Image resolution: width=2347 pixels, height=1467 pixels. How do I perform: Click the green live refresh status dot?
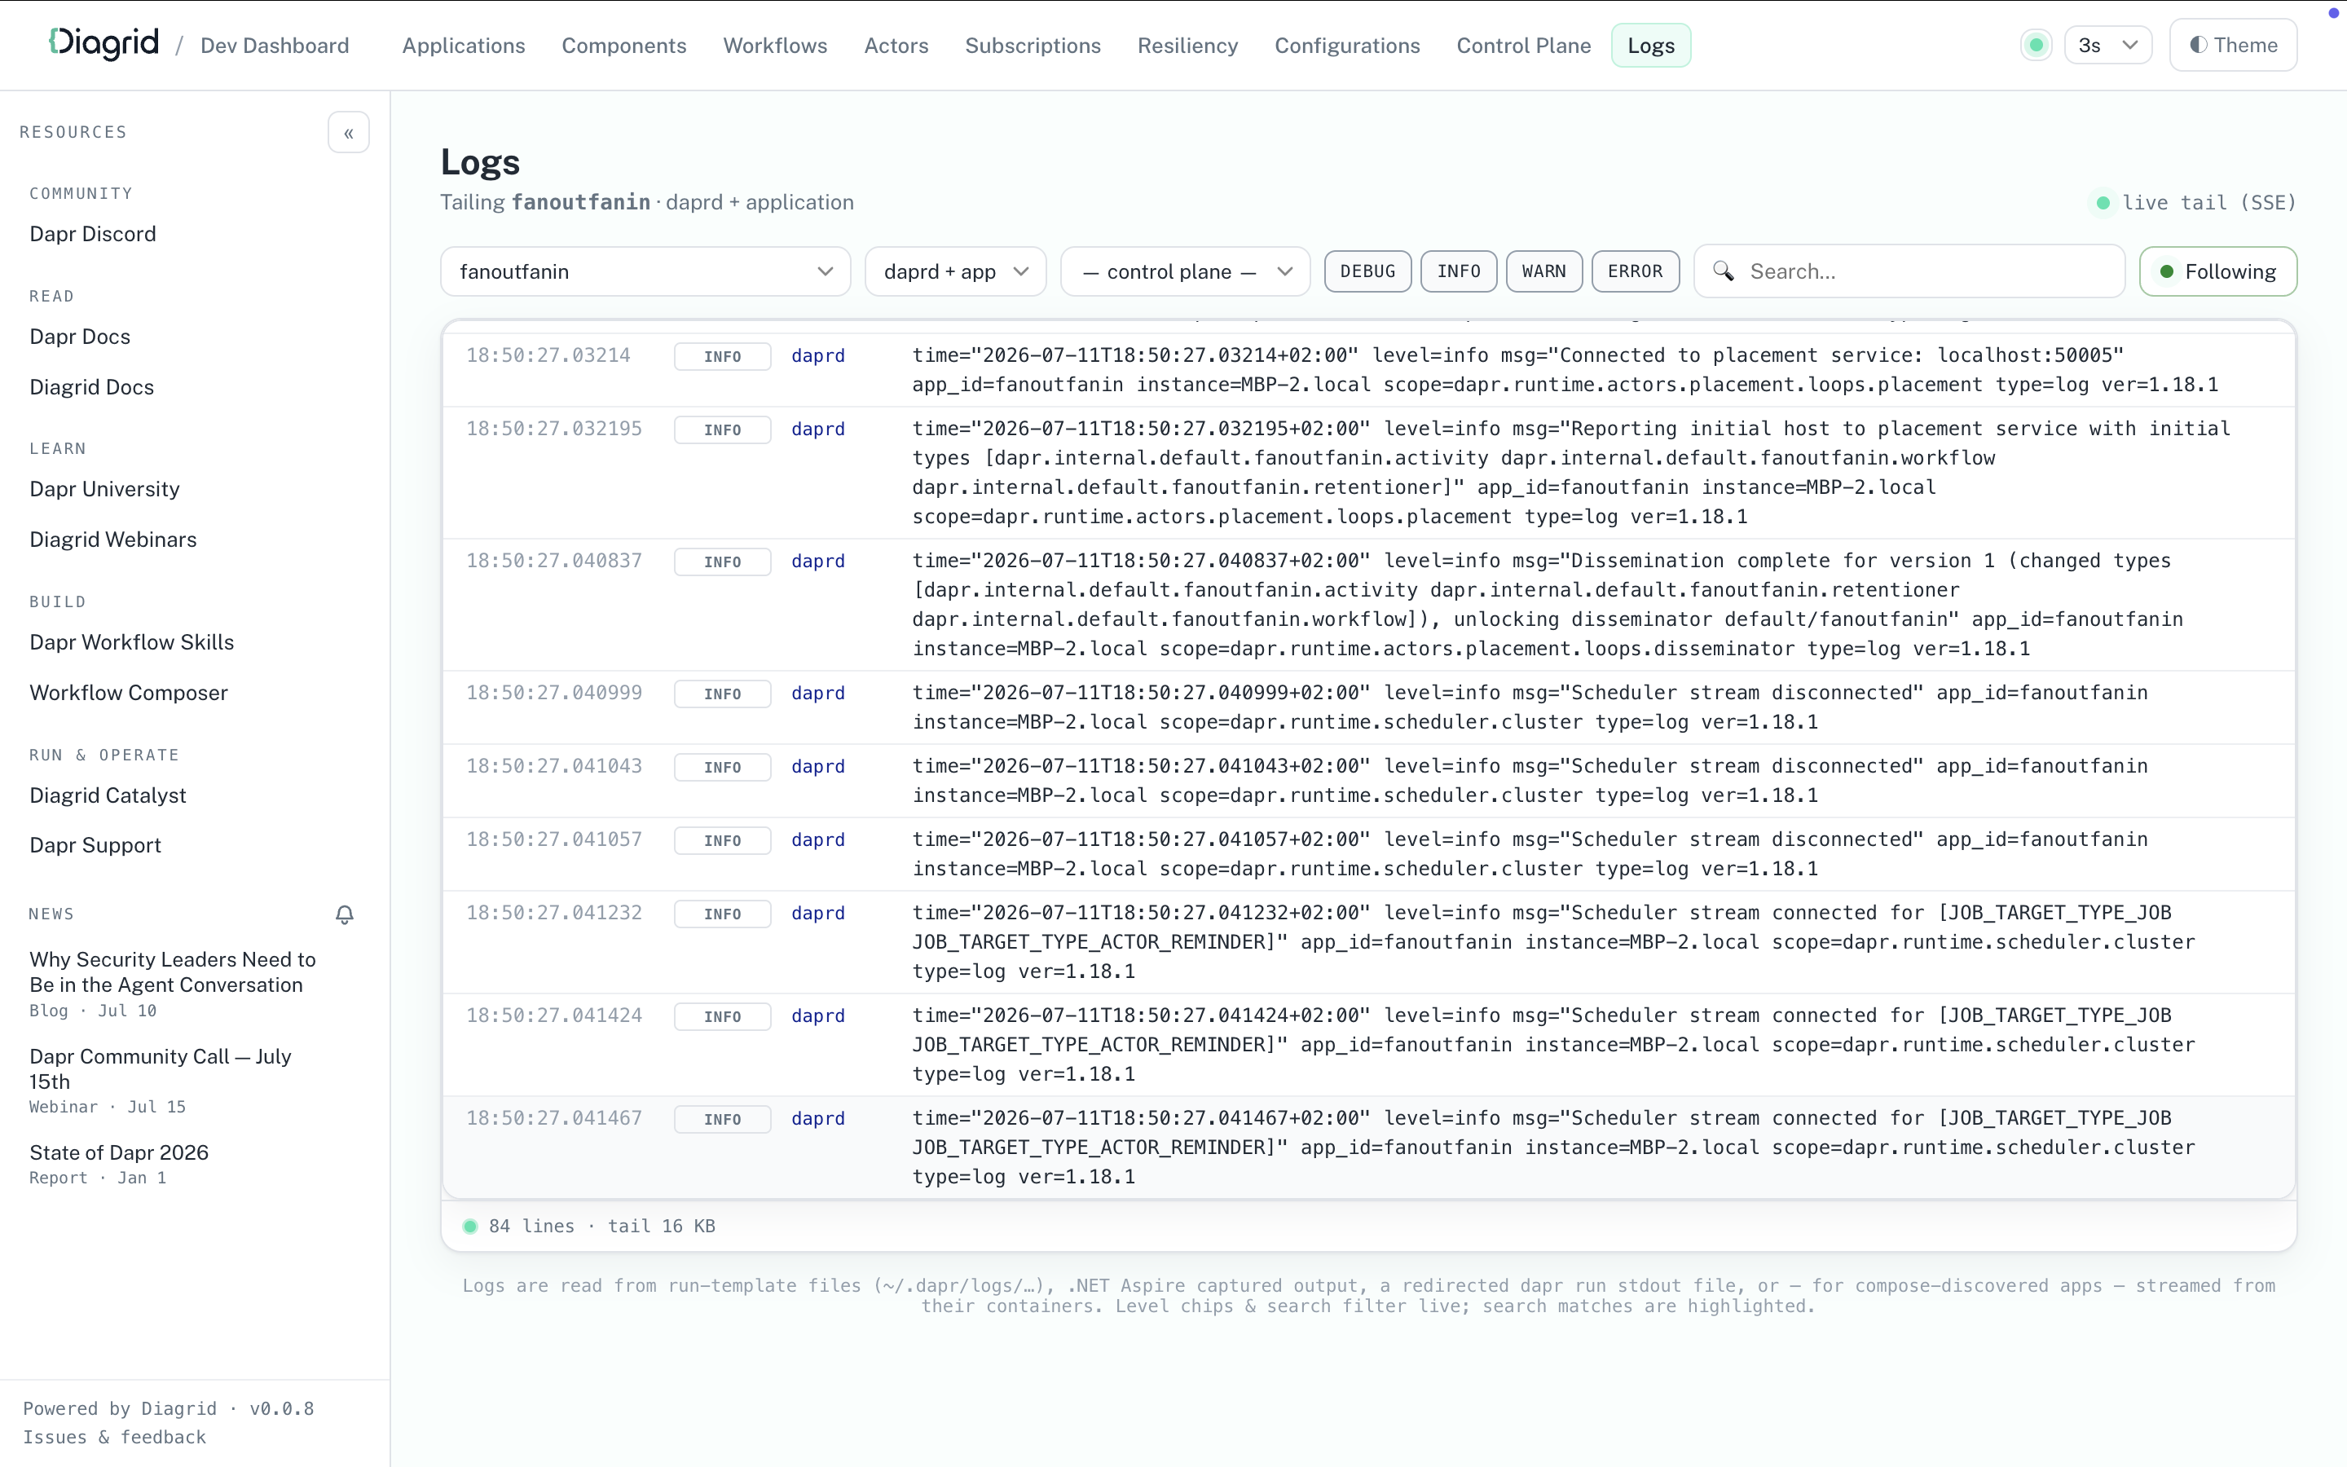coord(2036,45)
